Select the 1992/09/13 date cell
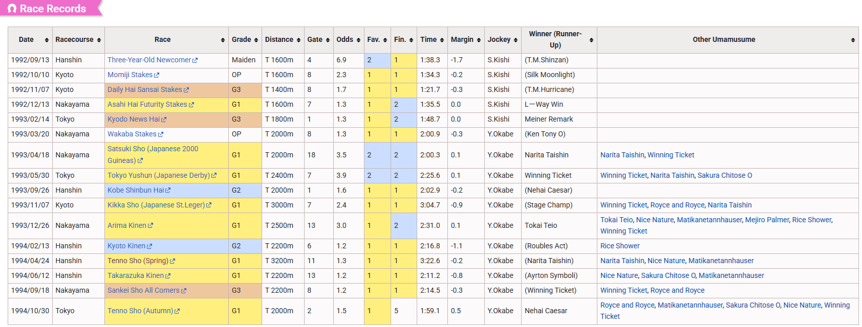862x327 pixels. pyautogui.click(x=30, y=60)
